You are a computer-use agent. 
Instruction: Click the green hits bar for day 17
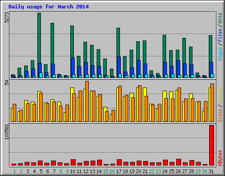coord(118,43)
